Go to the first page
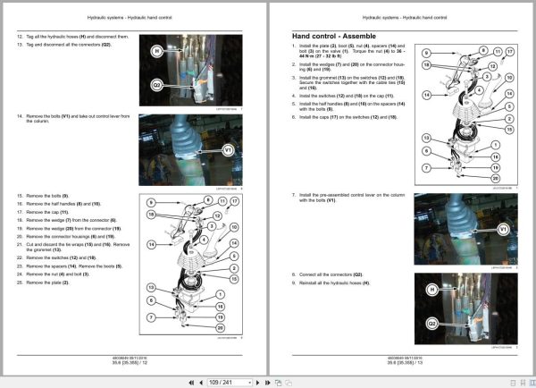This screenshot has height=388, width=536. click(191, 383)
